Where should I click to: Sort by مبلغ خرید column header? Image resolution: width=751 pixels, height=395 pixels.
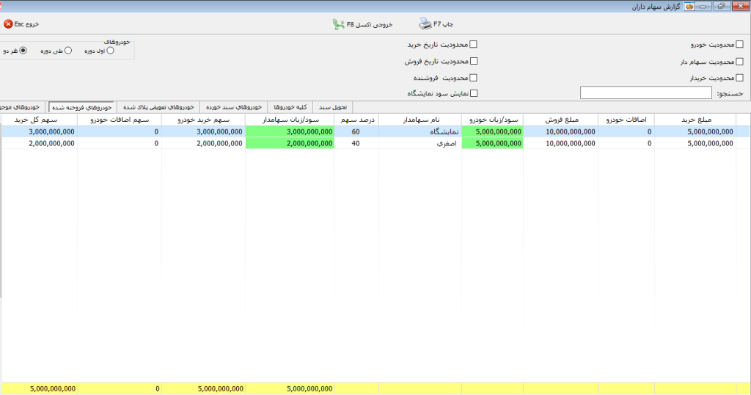click(x=696, y=120)
